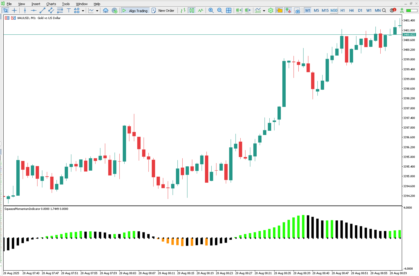Viewport: 419px width, 276px height.
Task: Click the one-click trading panel icon
Action: [x=13, y=18]
